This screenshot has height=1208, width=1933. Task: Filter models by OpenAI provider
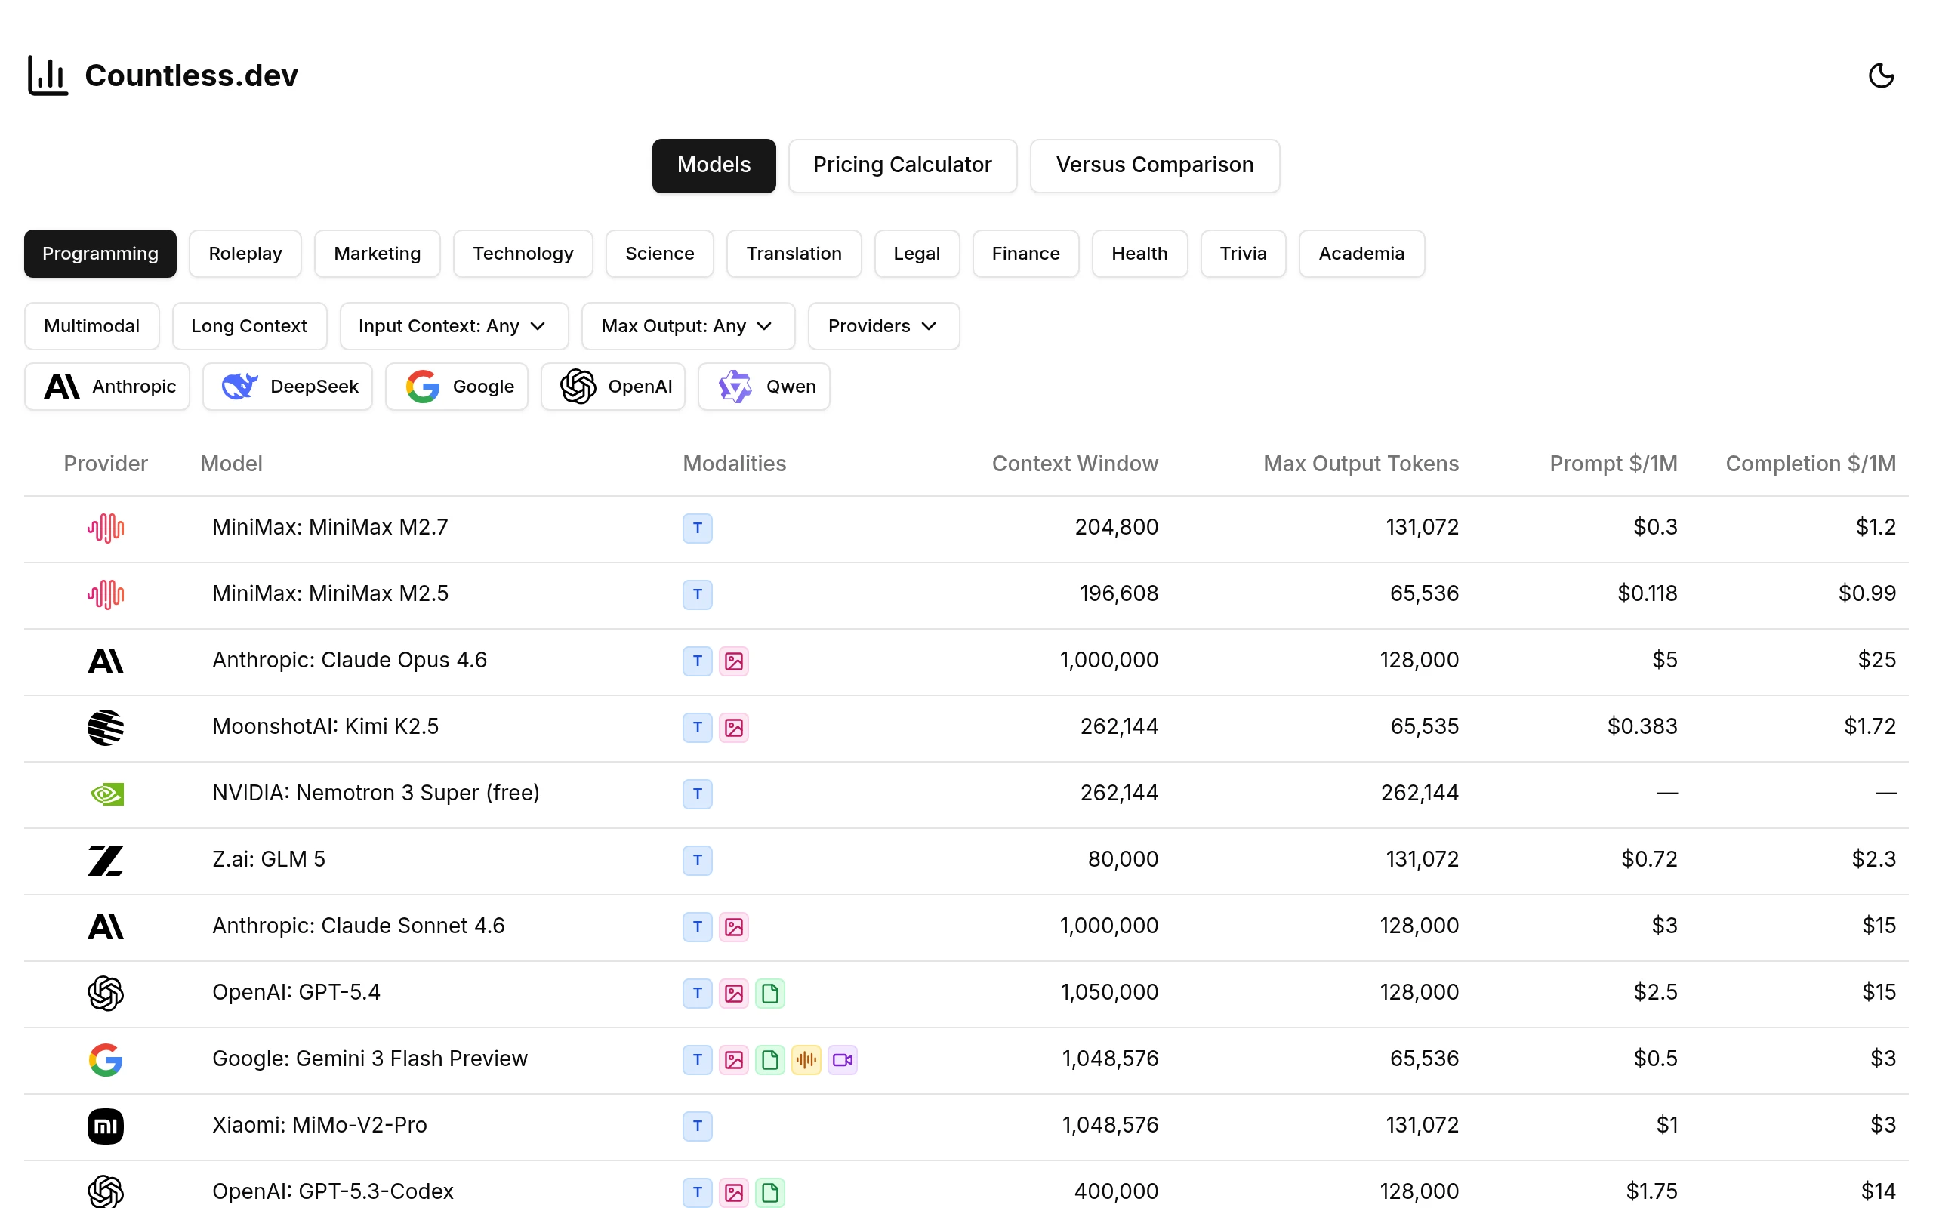click(613, 387)
